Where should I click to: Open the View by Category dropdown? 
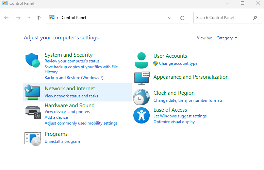pos(227,38)
